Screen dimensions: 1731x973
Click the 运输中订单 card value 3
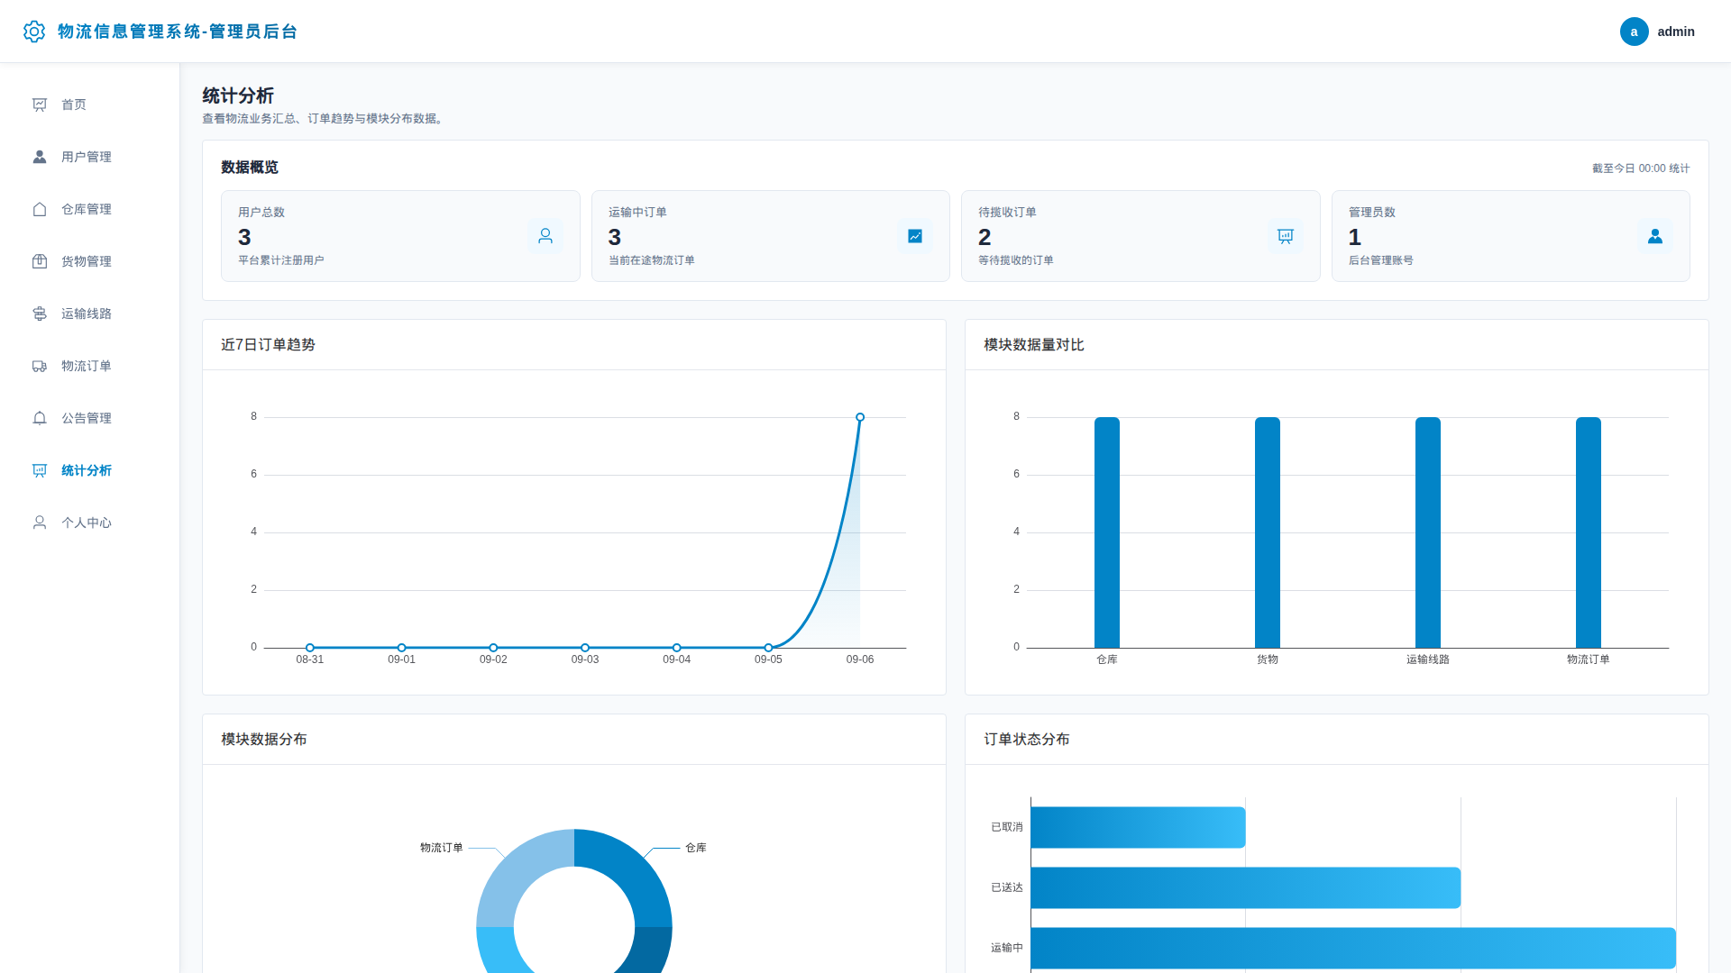coord(615,237)
